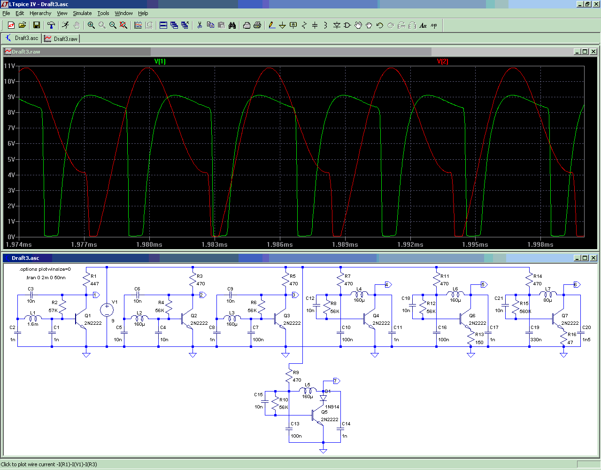
Task: Click the Tile Windows icon
Action: 163,25
